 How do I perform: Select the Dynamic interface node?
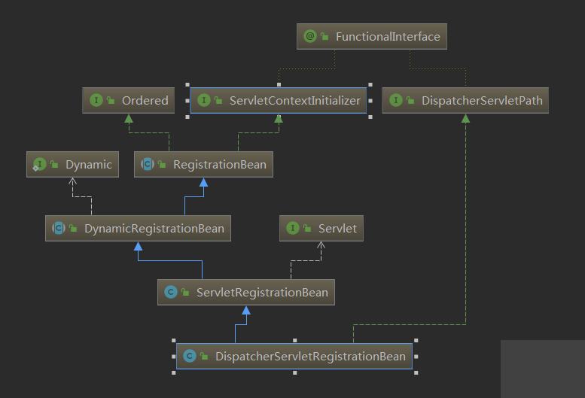tap(73, 164)
